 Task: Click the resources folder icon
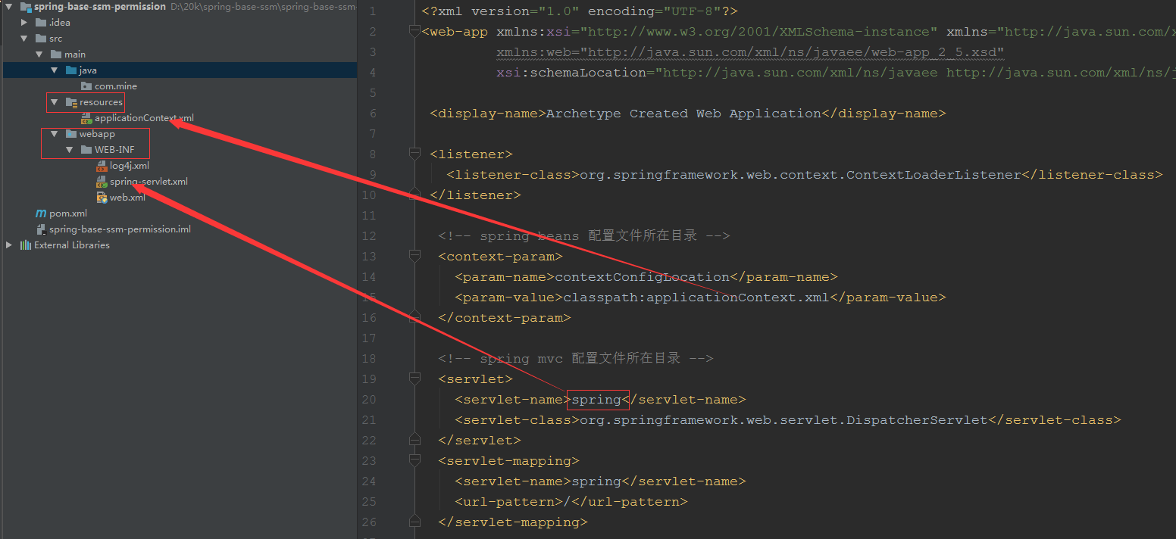(x=71, y=102)
